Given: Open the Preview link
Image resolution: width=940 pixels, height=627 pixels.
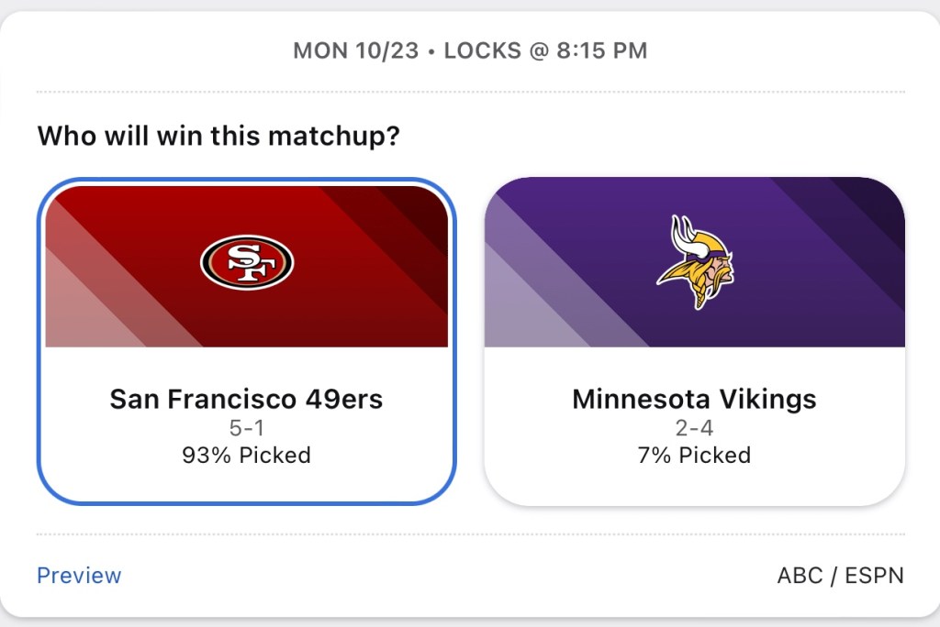Looking at the screenshot, I should coord(79,576).
